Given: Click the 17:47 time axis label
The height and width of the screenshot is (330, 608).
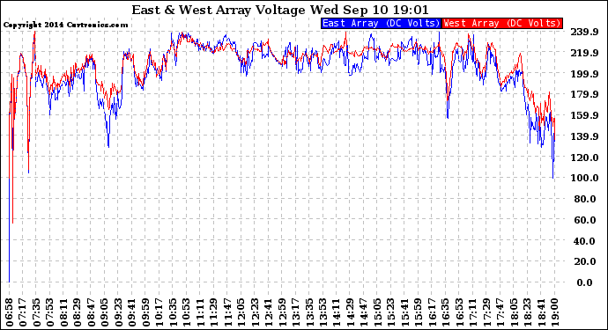Looking at the screenshot, I should pos(500,312).
